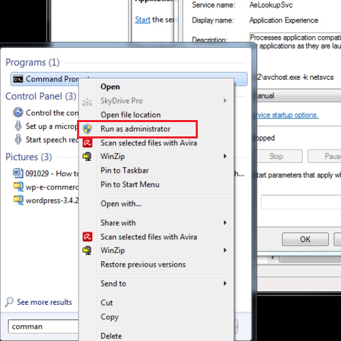Expand the Share with submenu arrow
The height and width of the screenshot is (341, 341).
pyautogui.click(x=225, y=222)
